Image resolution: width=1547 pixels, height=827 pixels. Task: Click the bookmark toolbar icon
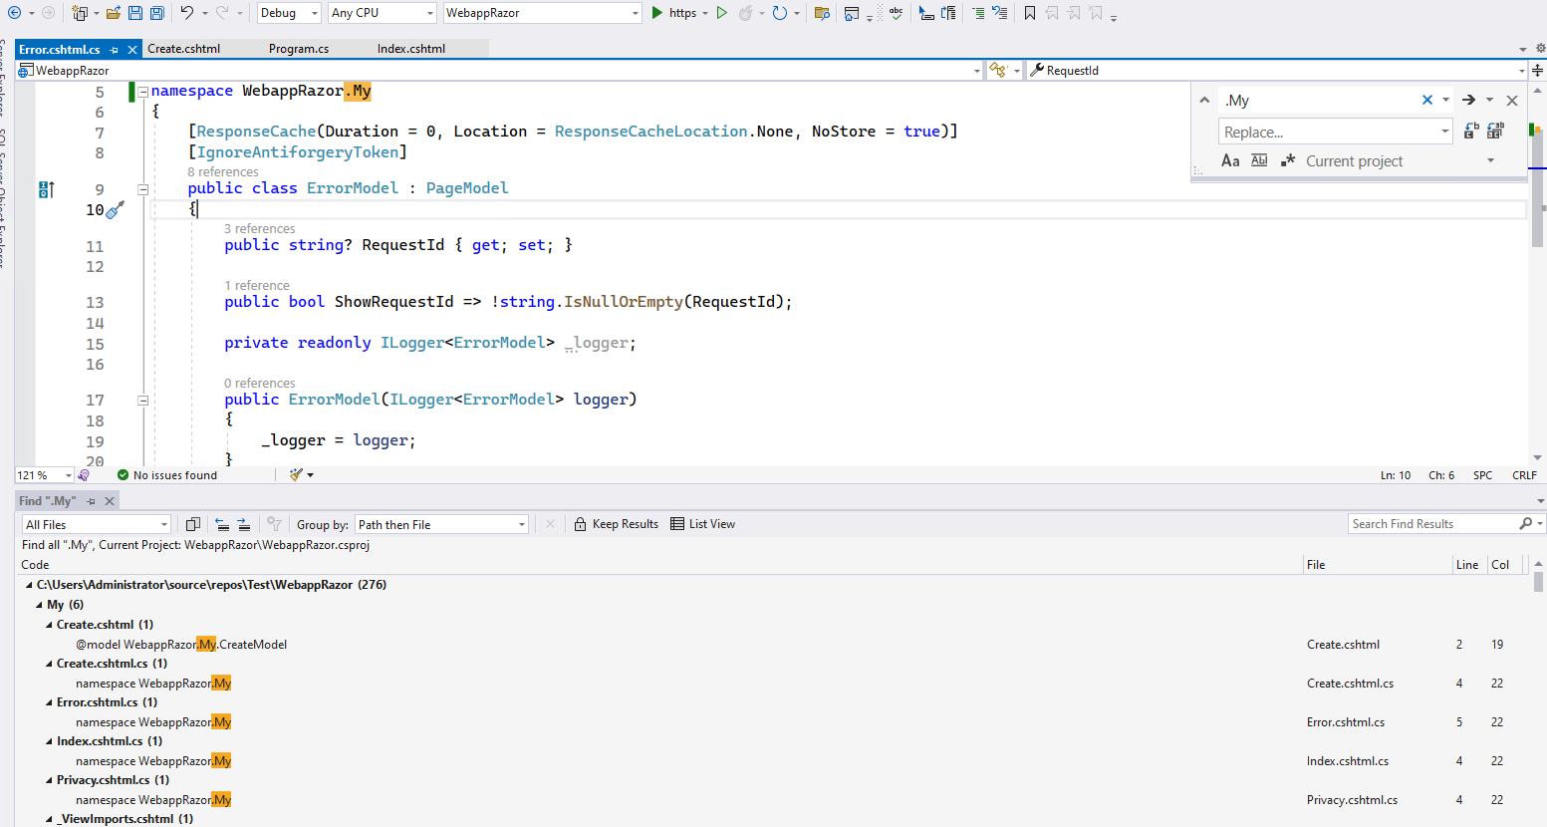(x=1030, y=13)
